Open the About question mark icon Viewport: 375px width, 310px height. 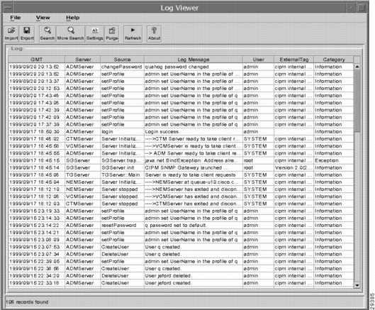tap(154, 34)
